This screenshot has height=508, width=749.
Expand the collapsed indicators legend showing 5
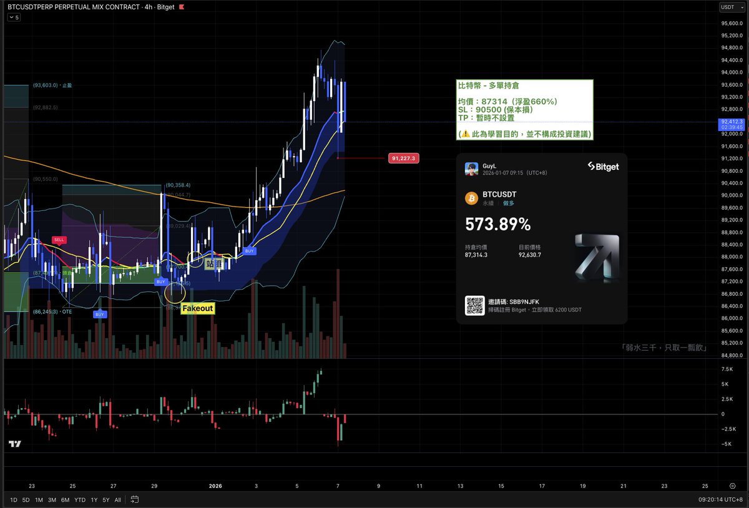pyautogui.click(x=14, y=17)
